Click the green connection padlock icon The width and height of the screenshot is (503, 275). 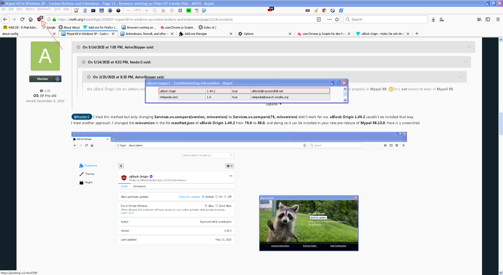pos(54,19)
